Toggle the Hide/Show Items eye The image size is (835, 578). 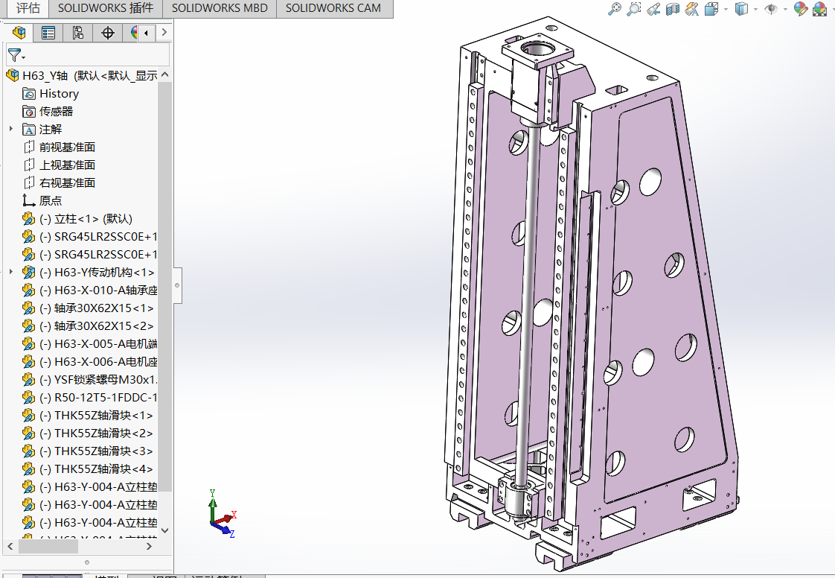pos(770,8)
